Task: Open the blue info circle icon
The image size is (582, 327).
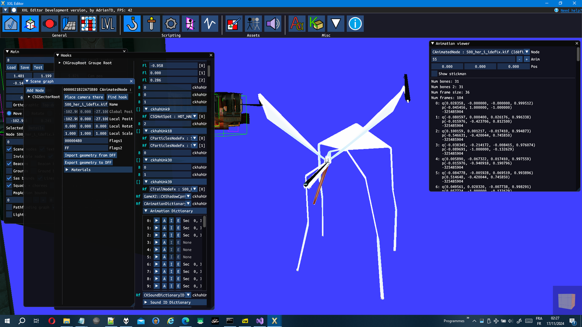Action: (355, 24)
